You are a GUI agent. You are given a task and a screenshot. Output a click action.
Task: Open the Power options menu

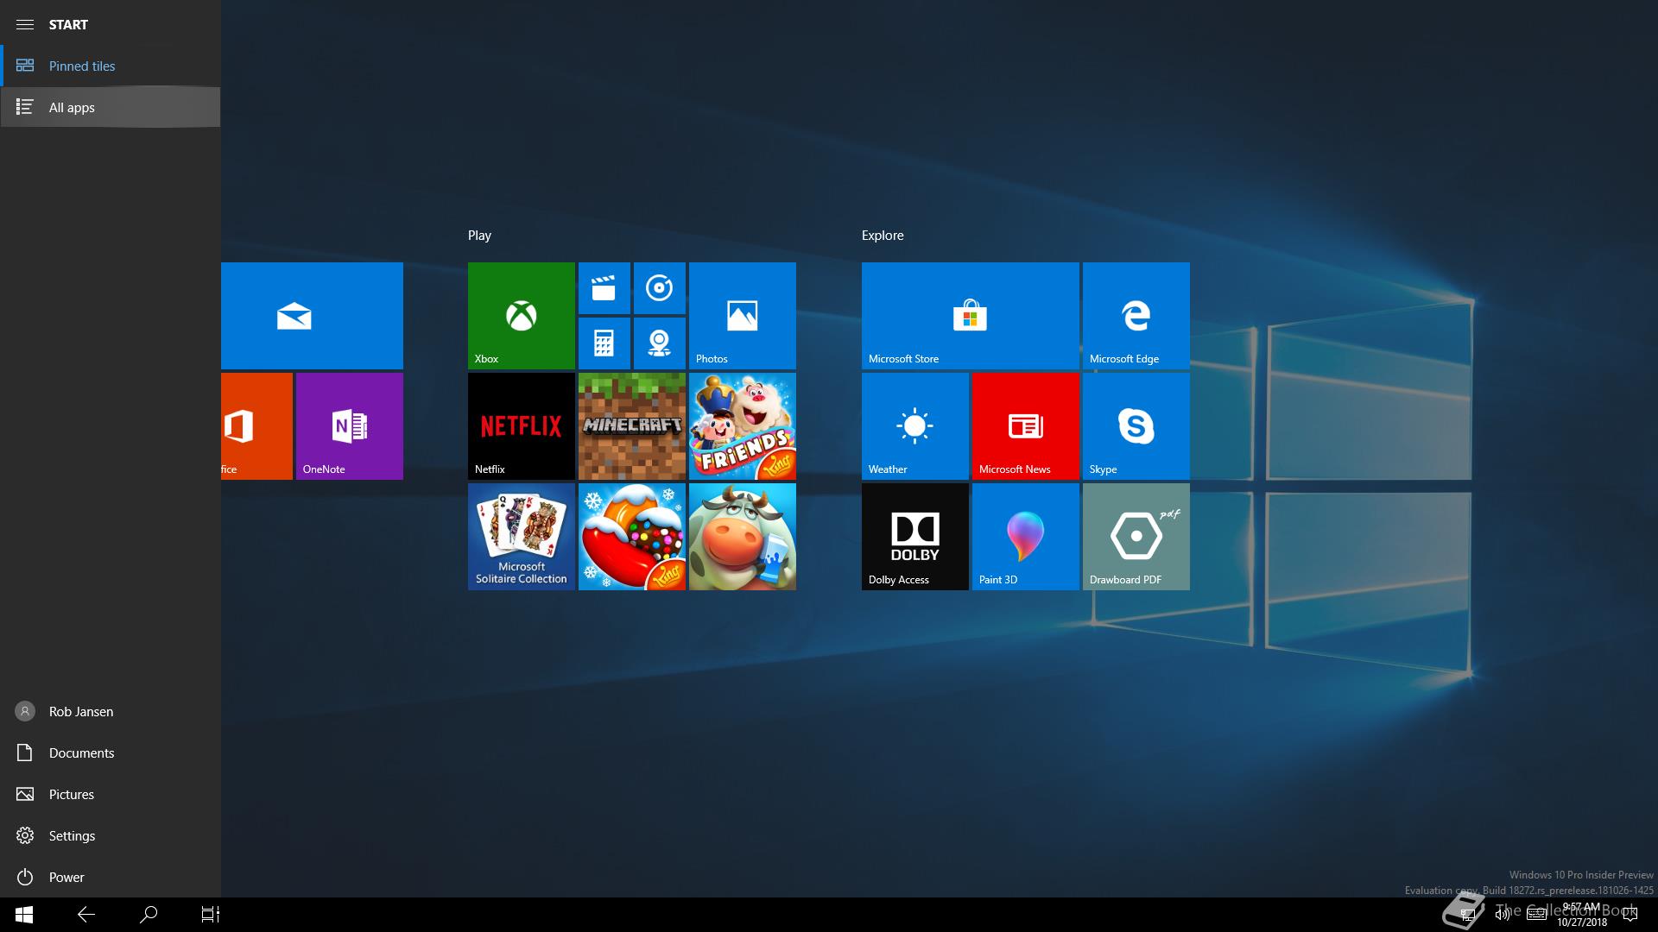click(x=111, y=877)
